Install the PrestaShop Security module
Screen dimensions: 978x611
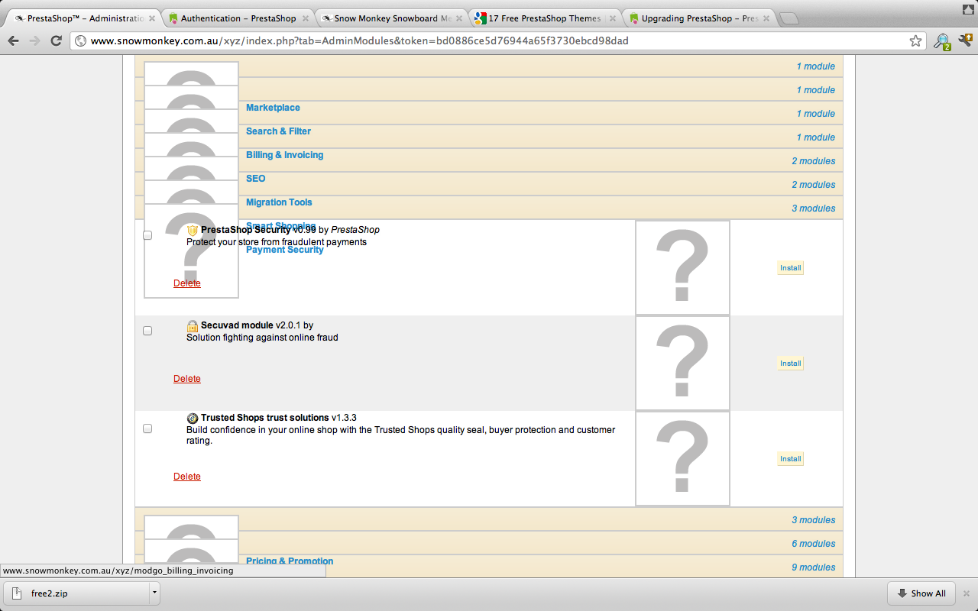click(x=791, y=268)
